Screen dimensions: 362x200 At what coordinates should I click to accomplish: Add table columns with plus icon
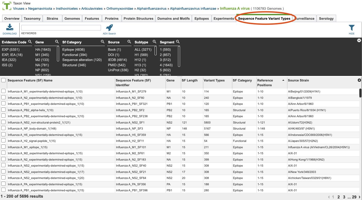pyautogui.click(x=359, y=80)
